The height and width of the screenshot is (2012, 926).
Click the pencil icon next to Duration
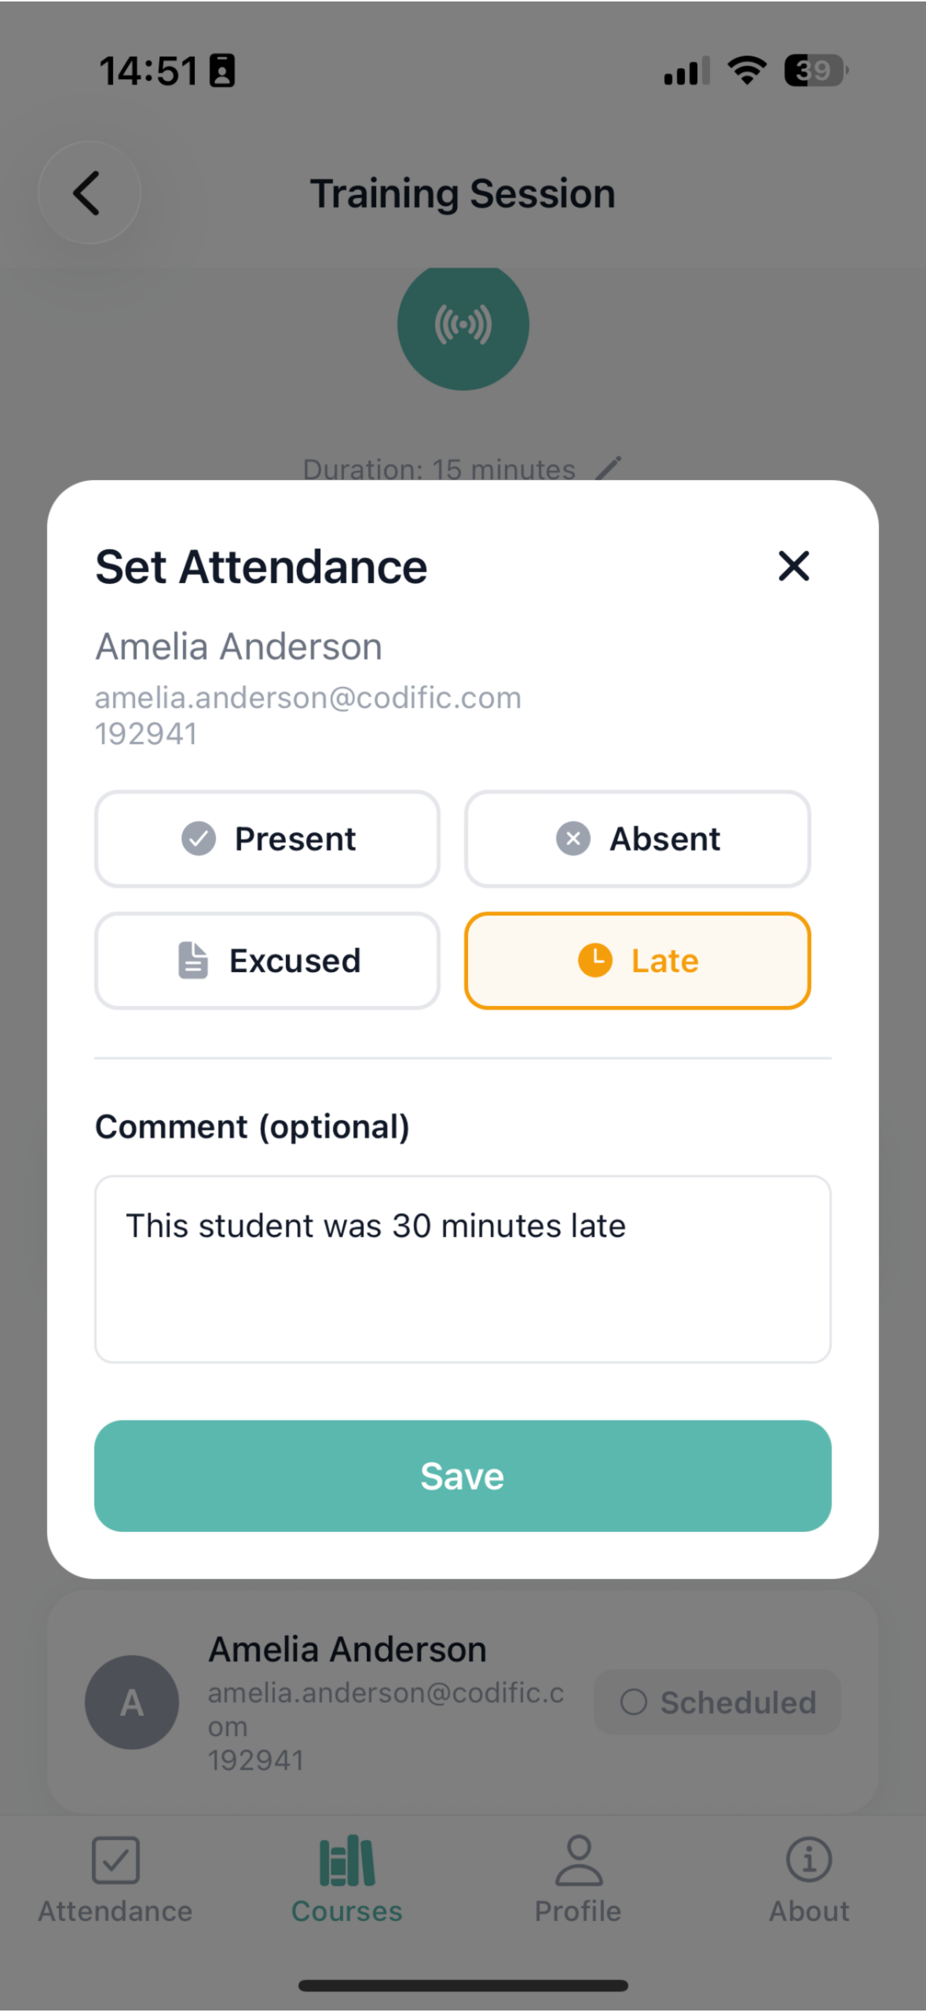[609, 468]
